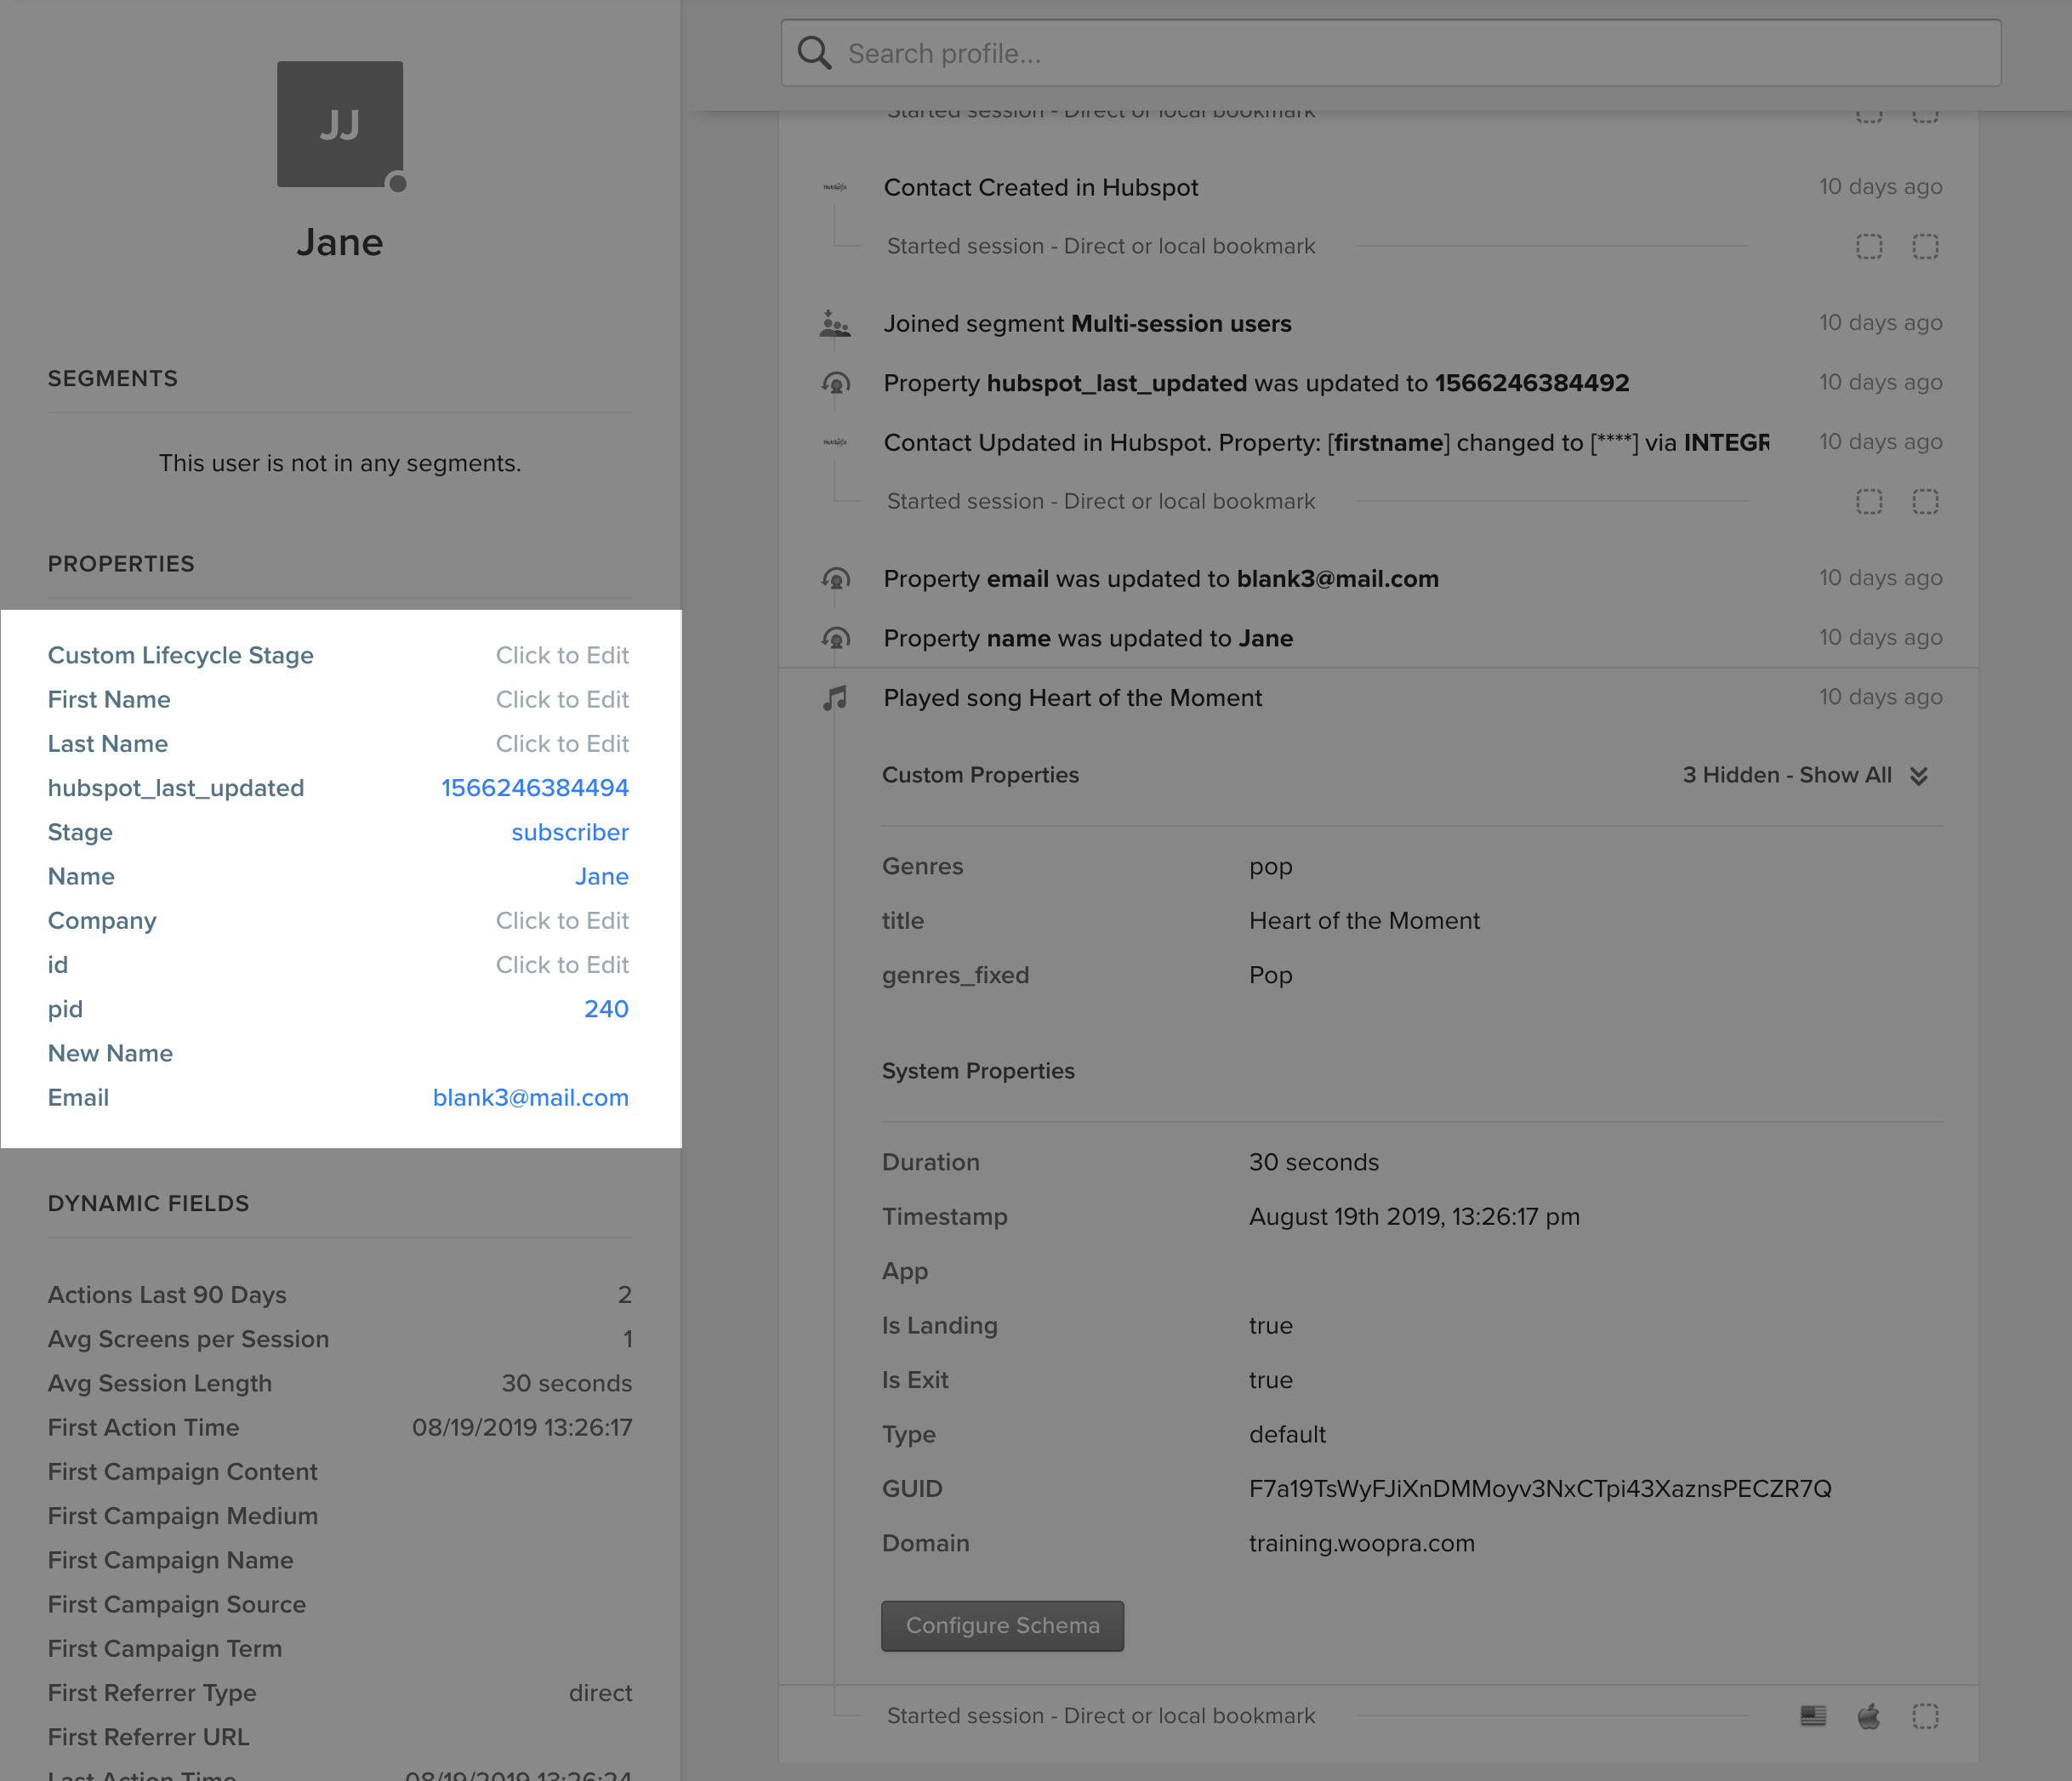Image resolution: width=2072 pixels, height=1781 pixels.
Task: Expand the Contact Created in Hubspot event
Action: tap(1040, 187)
